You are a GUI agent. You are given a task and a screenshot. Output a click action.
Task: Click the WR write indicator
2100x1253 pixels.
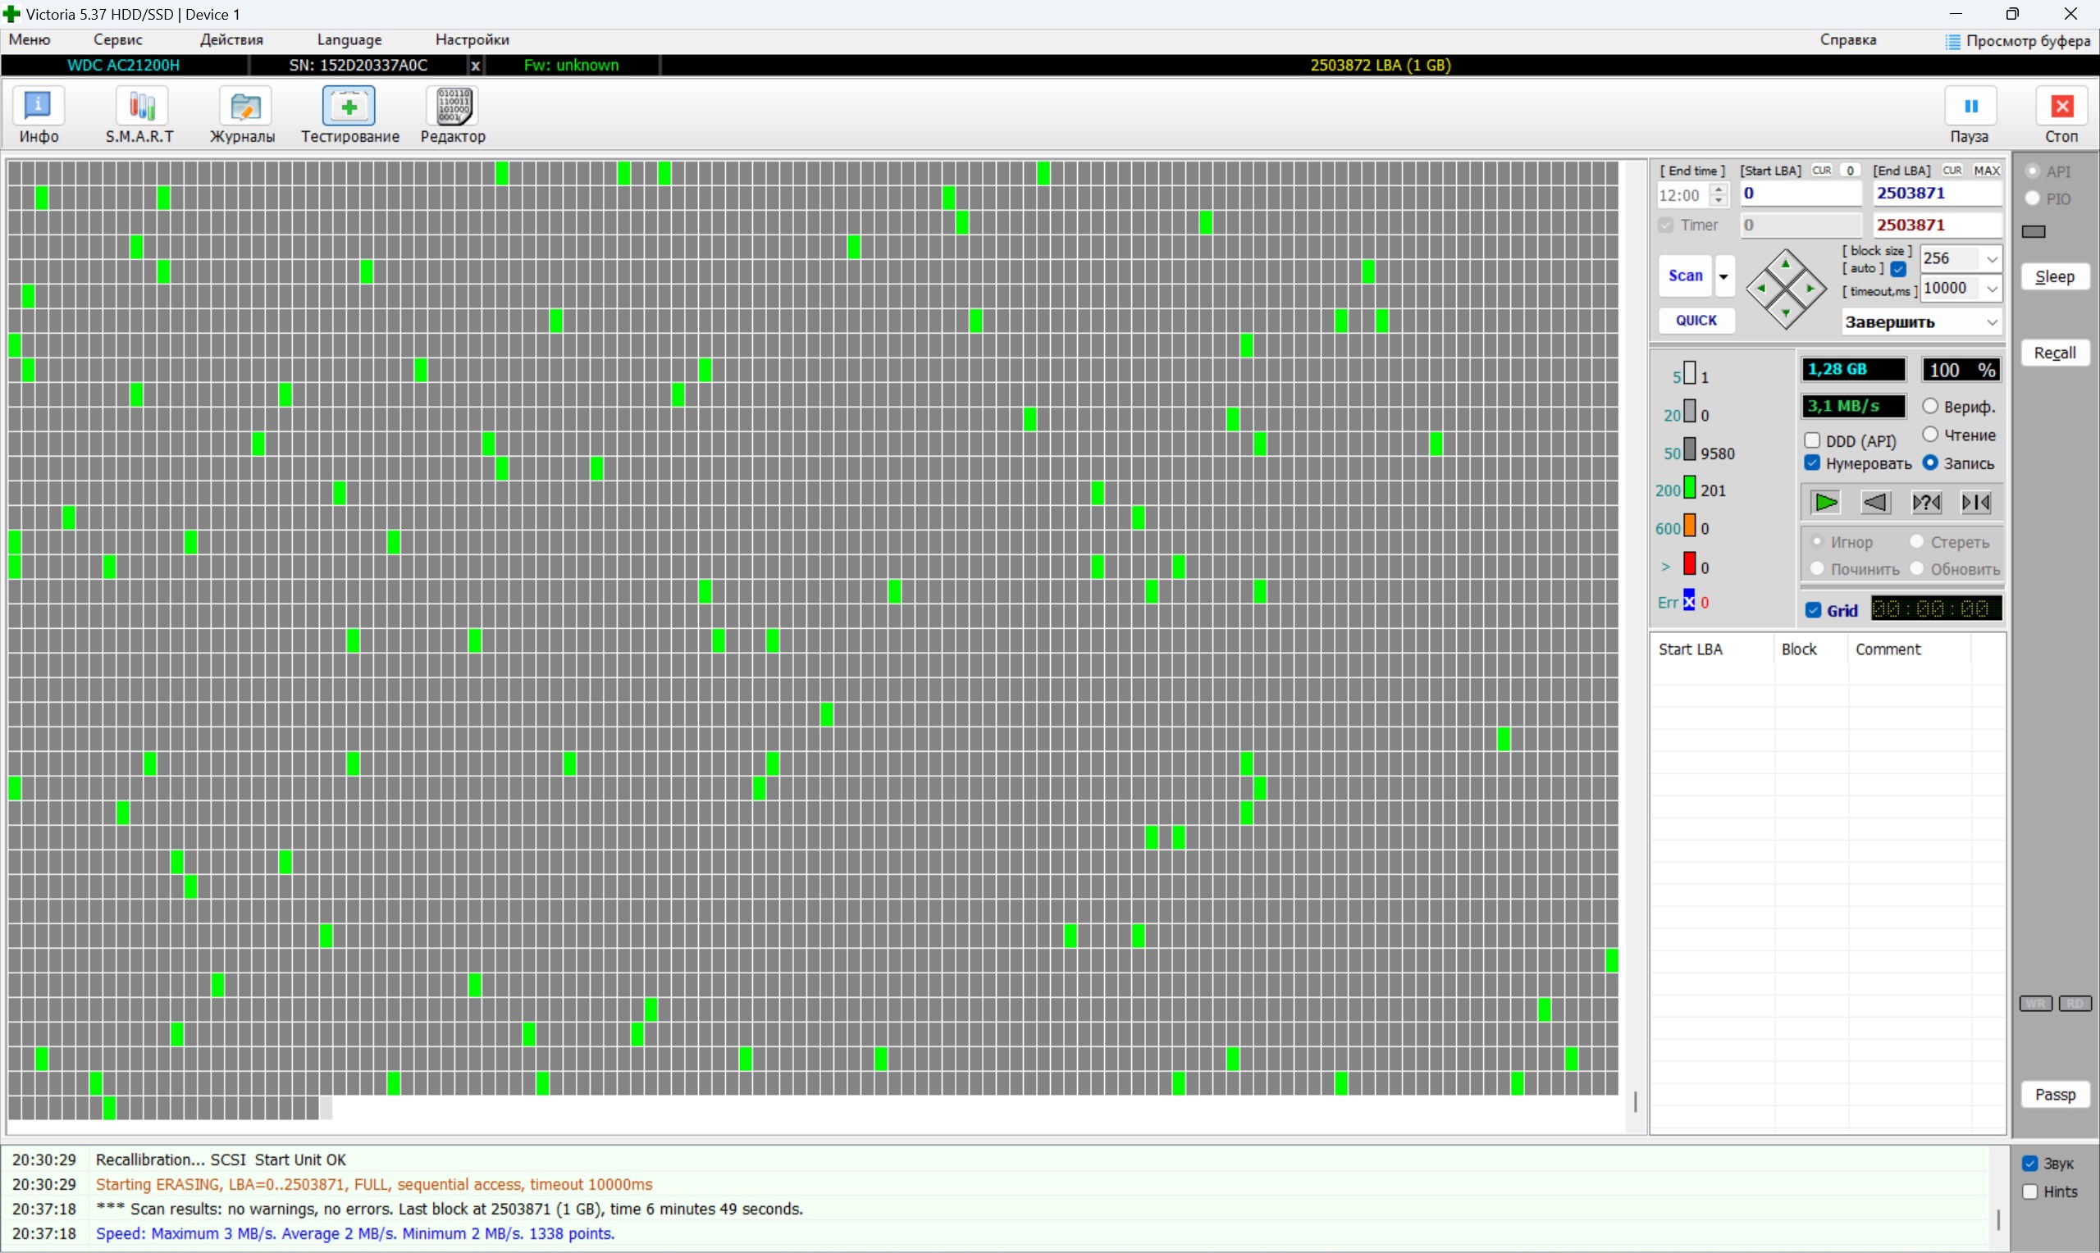point(2036,1004)
